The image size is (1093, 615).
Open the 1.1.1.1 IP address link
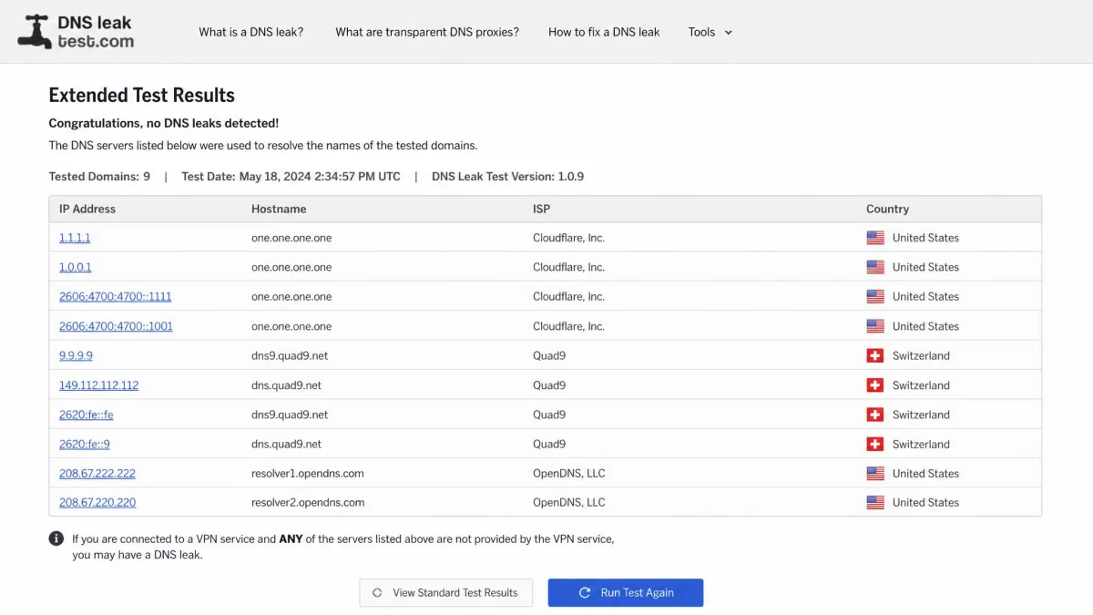coord(75,238)
